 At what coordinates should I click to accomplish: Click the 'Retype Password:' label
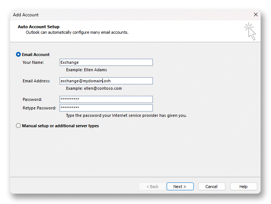coord(39,108)
